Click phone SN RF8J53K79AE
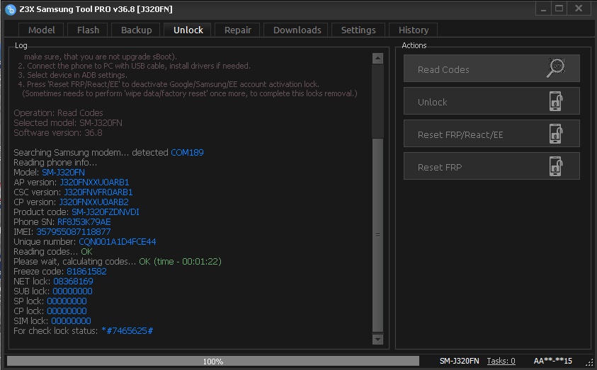 click(x=84, y=221)
